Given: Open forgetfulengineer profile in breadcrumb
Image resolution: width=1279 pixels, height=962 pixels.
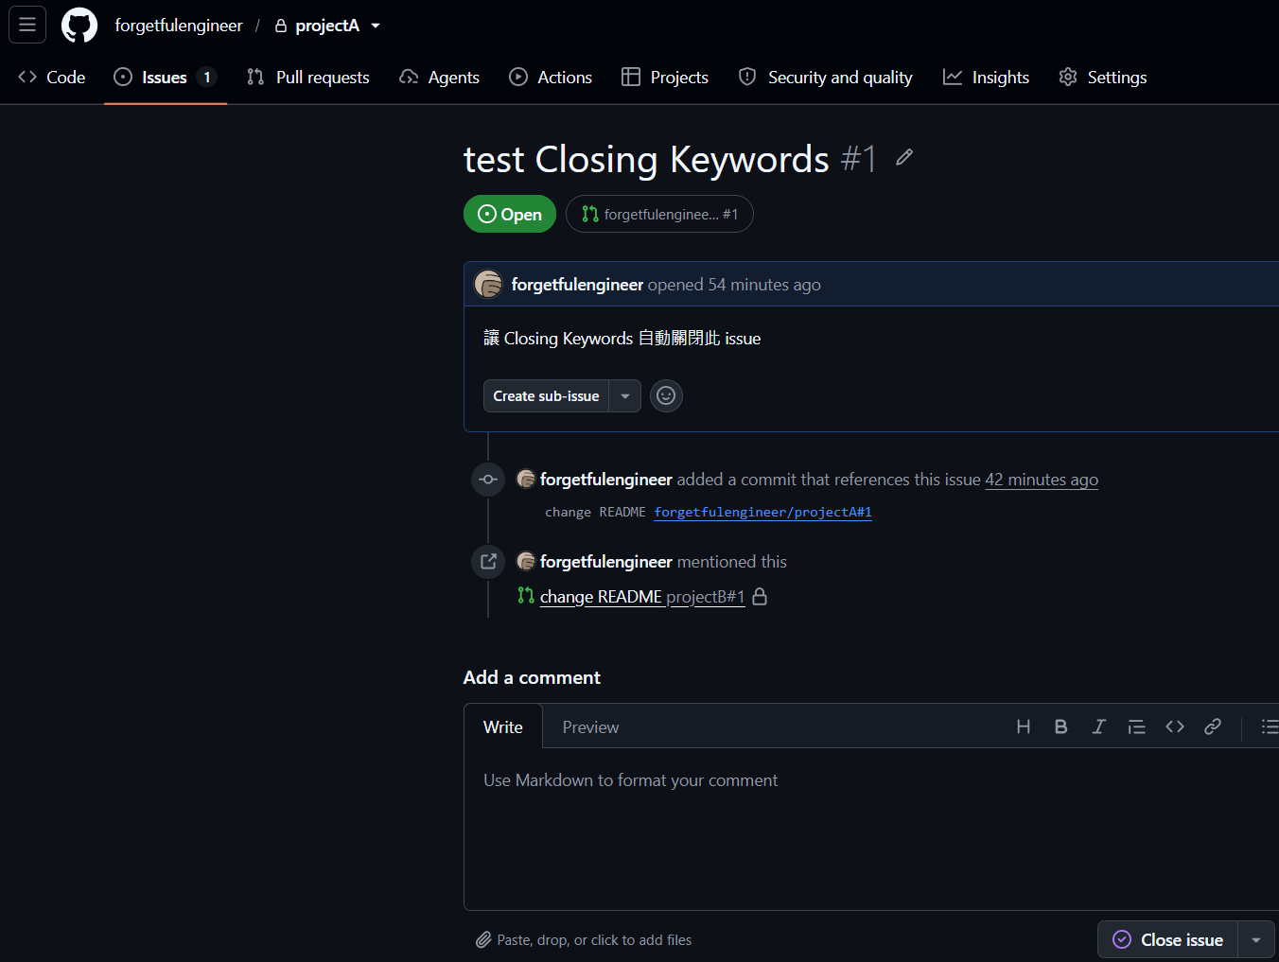Looking at the screenshot, I should (179, 26).
